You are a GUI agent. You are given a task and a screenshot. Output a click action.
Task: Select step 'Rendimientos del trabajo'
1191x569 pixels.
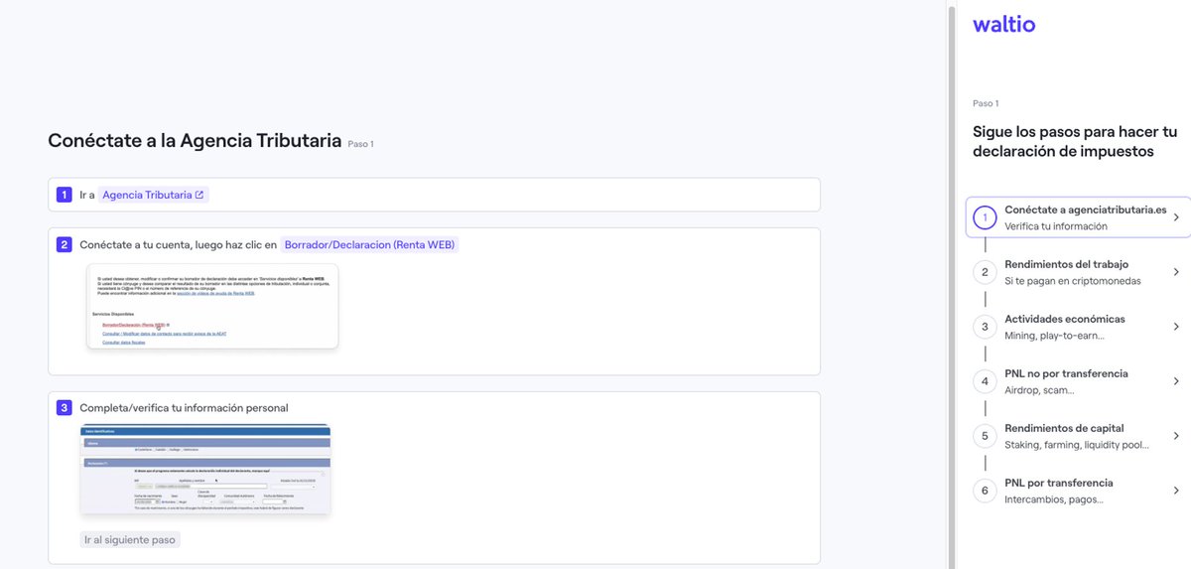(1078, 272)
